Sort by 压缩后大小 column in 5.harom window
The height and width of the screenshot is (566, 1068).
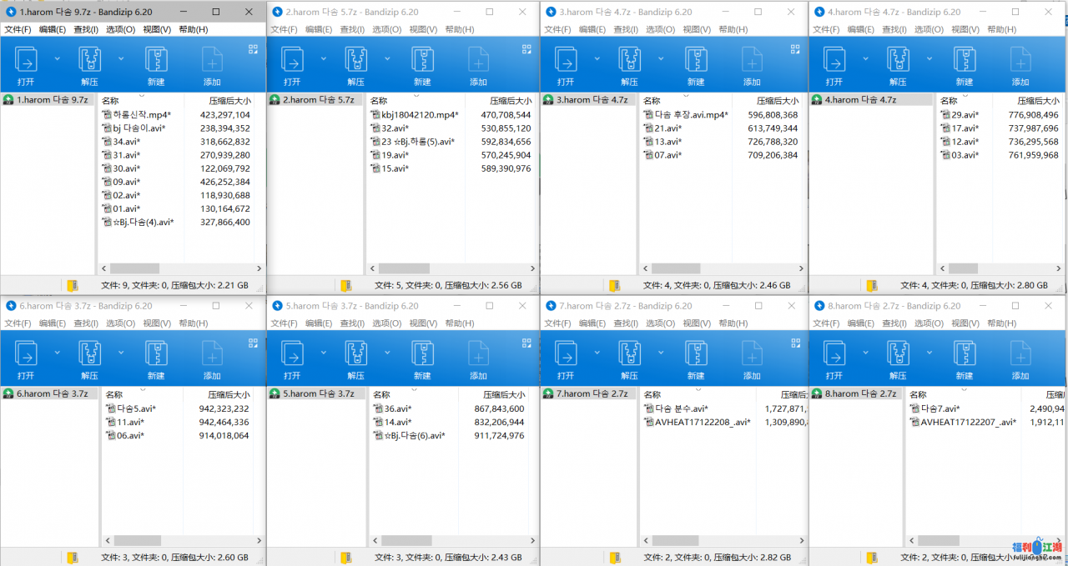pos(504,394)
